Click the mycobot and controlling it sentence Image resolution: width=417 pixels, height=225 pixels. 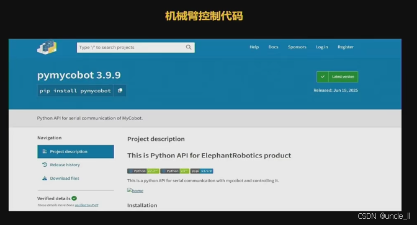[x=203, y=180]
